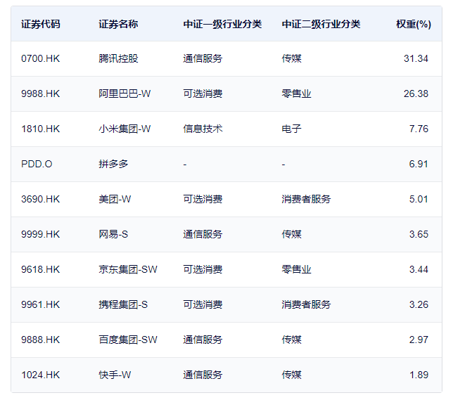
Task: Select the 拼多多 name cell
Action: coord(113,164)
